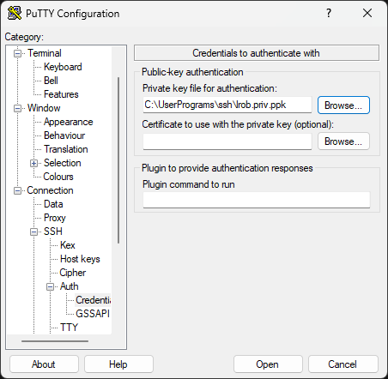Select the Keyboard category
This screenshot has height=379, width=388.
63,67
